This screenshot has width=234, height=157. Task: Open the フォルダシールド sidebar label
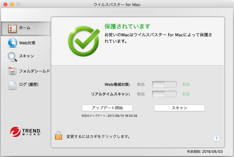(x=34, y=71)
